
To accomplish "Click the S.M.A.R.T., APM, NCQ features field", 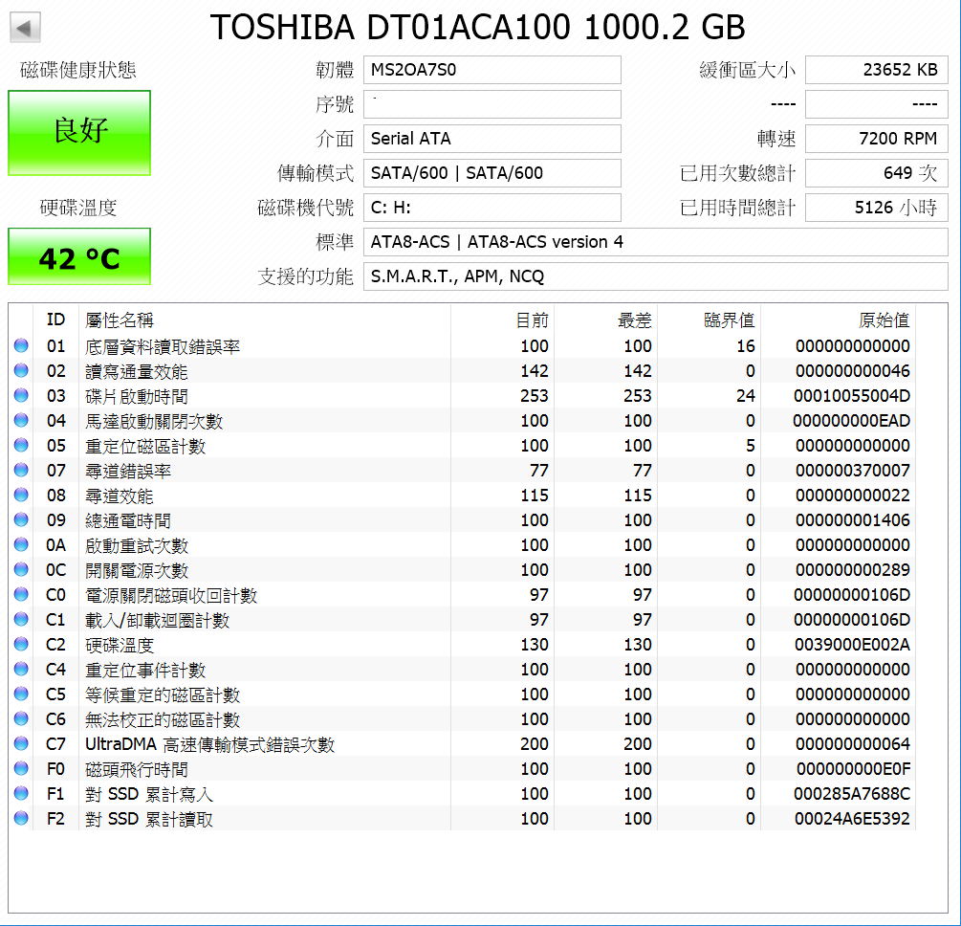I will pyautogui.click(x=656, y=276).
